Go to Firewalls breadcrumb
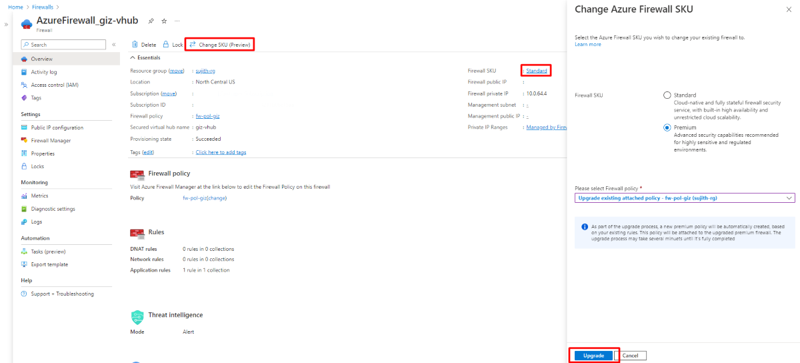 [44, 7]
